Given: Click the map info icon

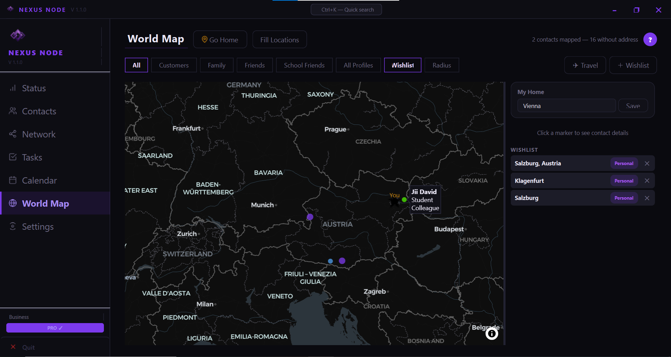Looking at the screenshot, I should tap(492, 334).
